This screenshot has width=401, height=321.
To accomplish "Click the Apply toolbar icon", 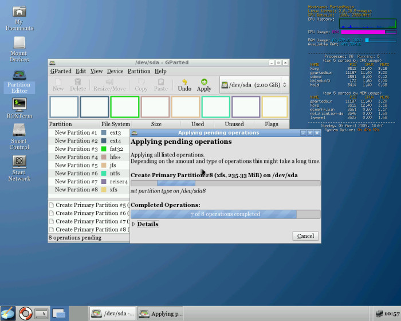I will click(x=204, y=85).
